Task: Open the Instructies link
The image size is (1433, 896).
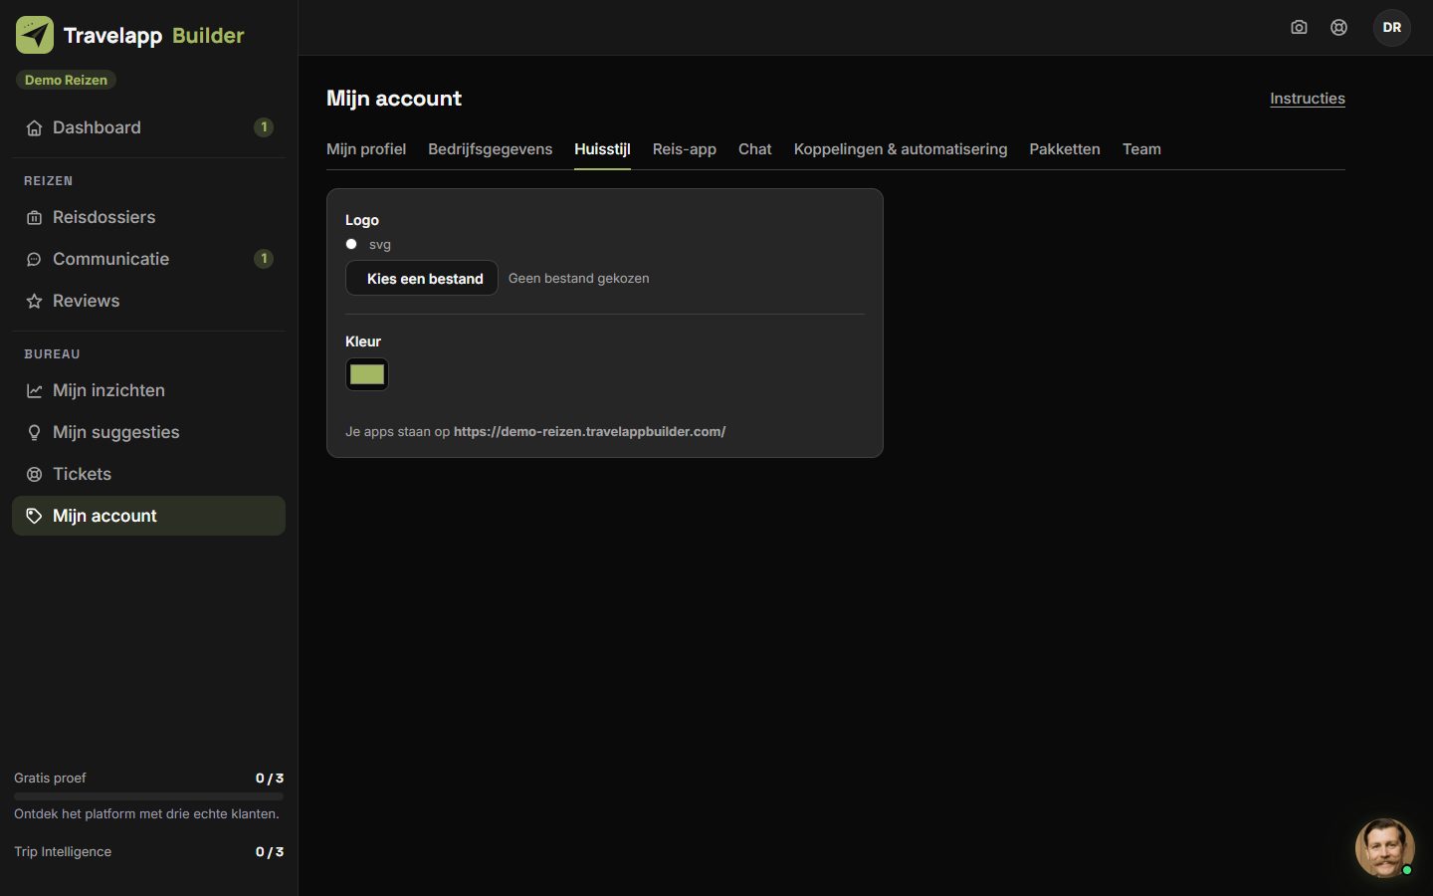Action: [x=1308, y=99]
